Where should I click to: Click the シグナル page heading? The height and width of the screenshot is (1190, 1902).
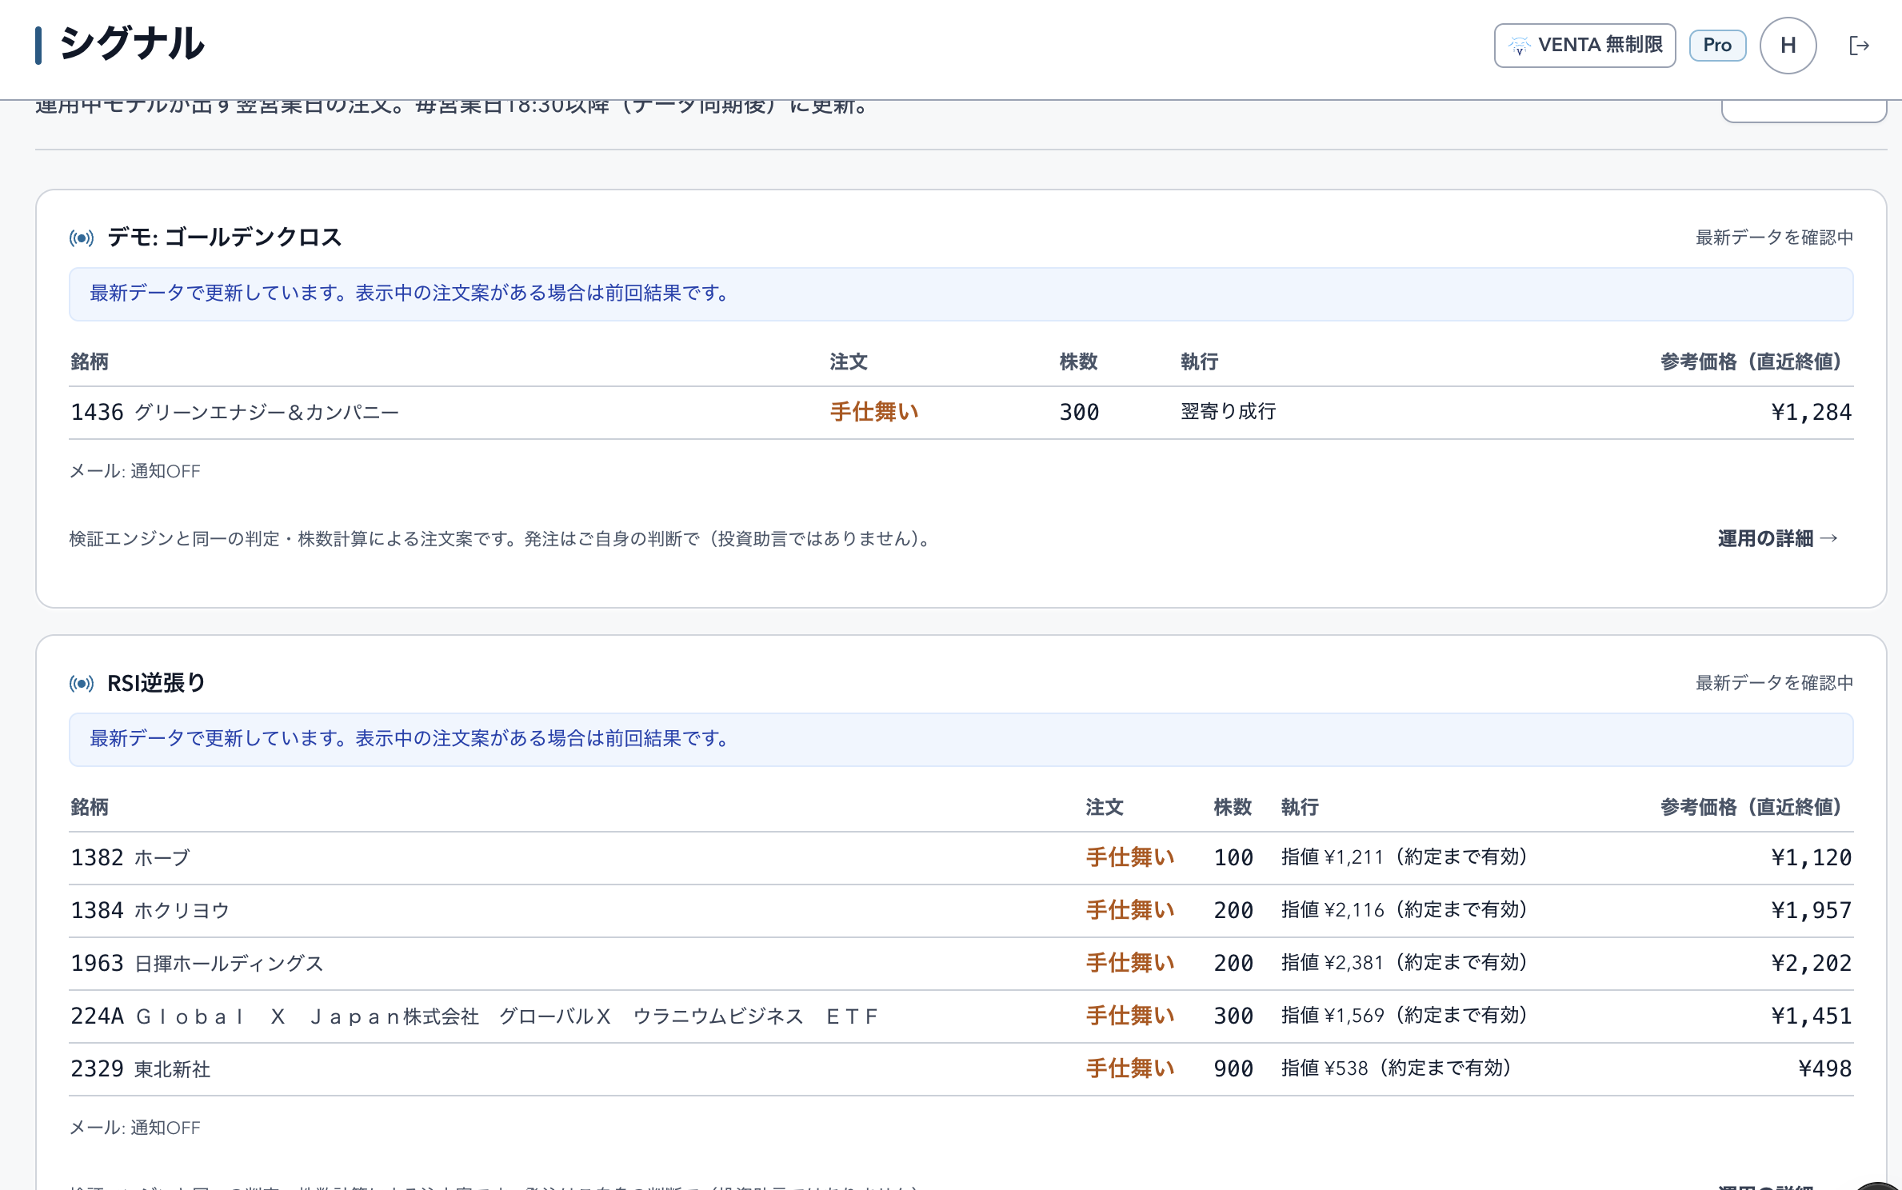(132, 43)
